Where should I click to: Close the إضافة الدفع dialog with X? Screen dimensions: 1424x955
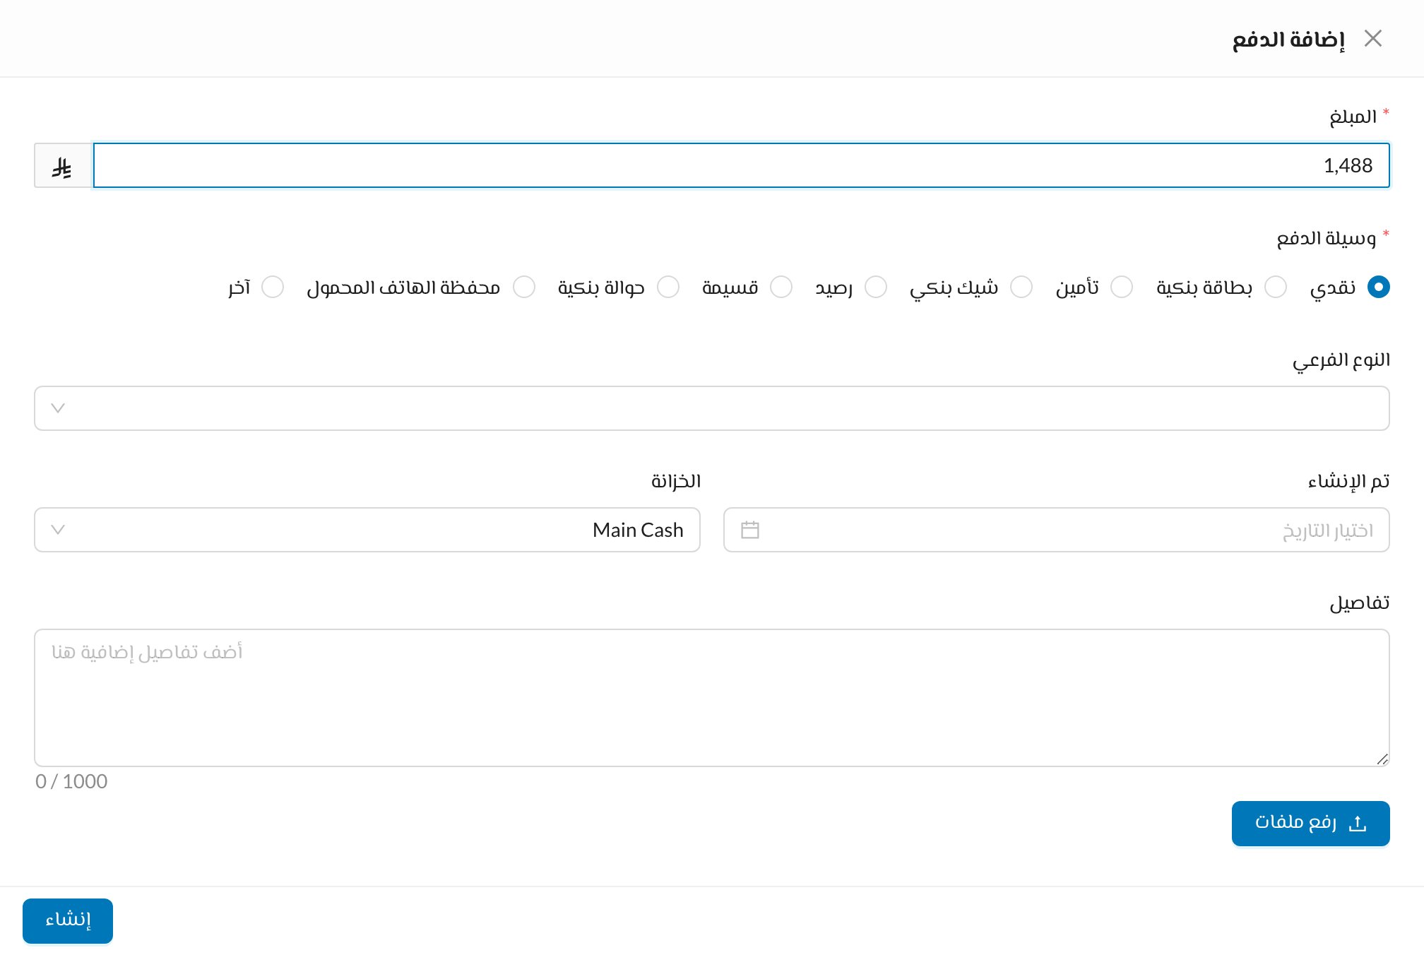coord(1372,38)
